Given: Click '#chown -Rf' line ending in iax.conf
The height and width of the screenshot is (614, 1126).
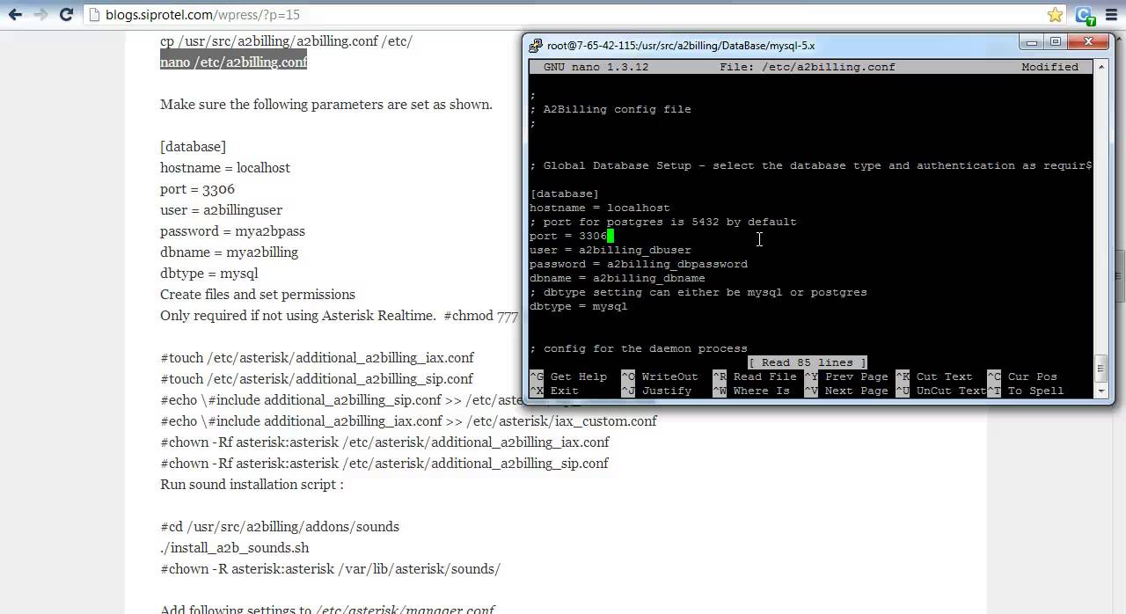Looking at the screenshot, I should coord(384,442).
